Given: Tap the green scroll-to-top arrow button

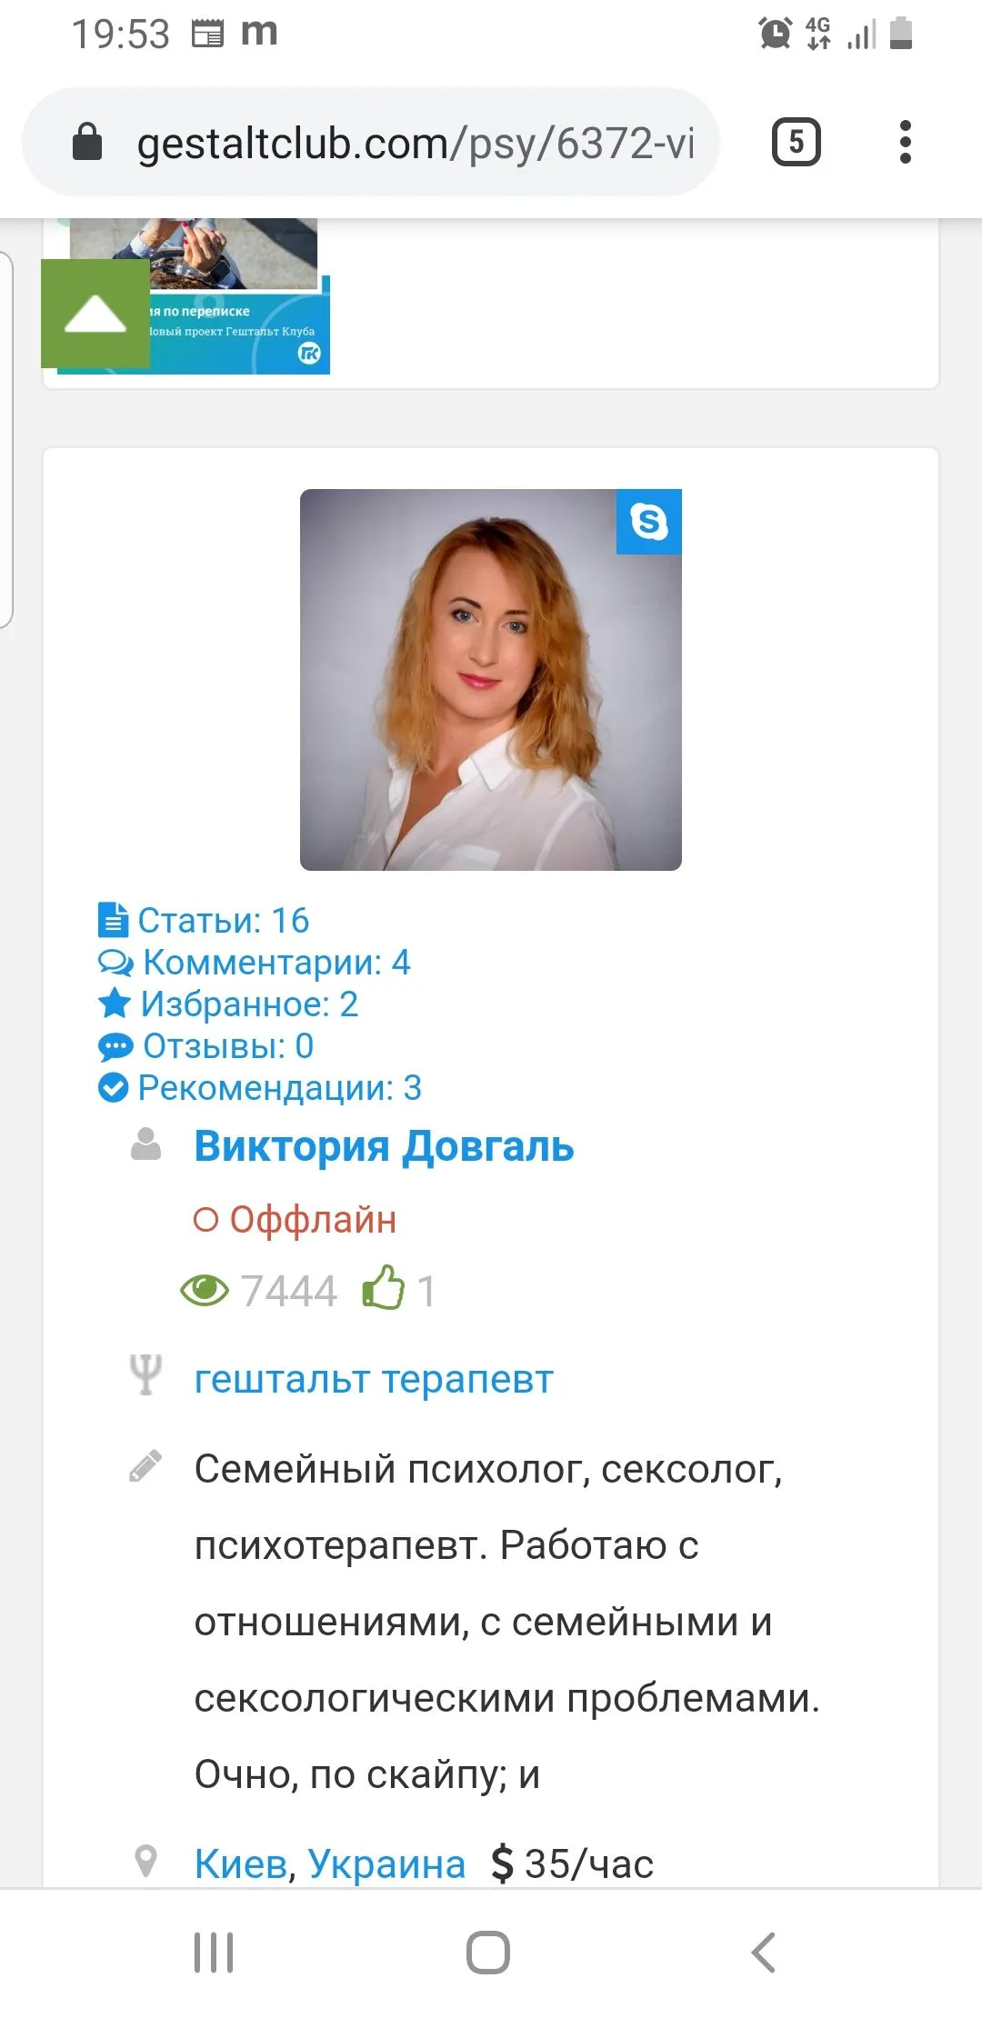Looking at the screenshot, I should click(x=95, y=314).
